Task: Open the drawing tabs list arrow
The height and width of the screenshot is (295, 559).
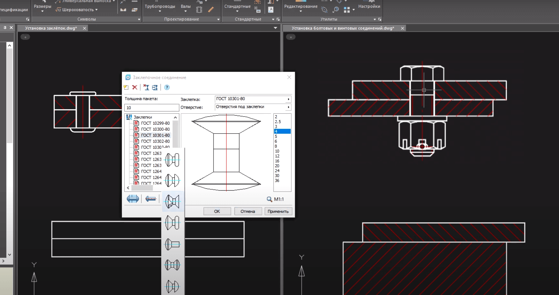Action: tap(275, 28)
